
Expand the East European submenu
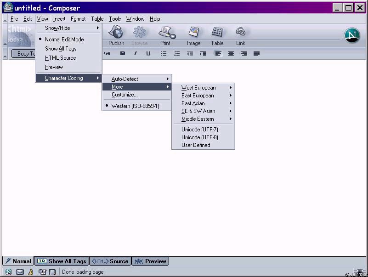(x=203, y=96)
